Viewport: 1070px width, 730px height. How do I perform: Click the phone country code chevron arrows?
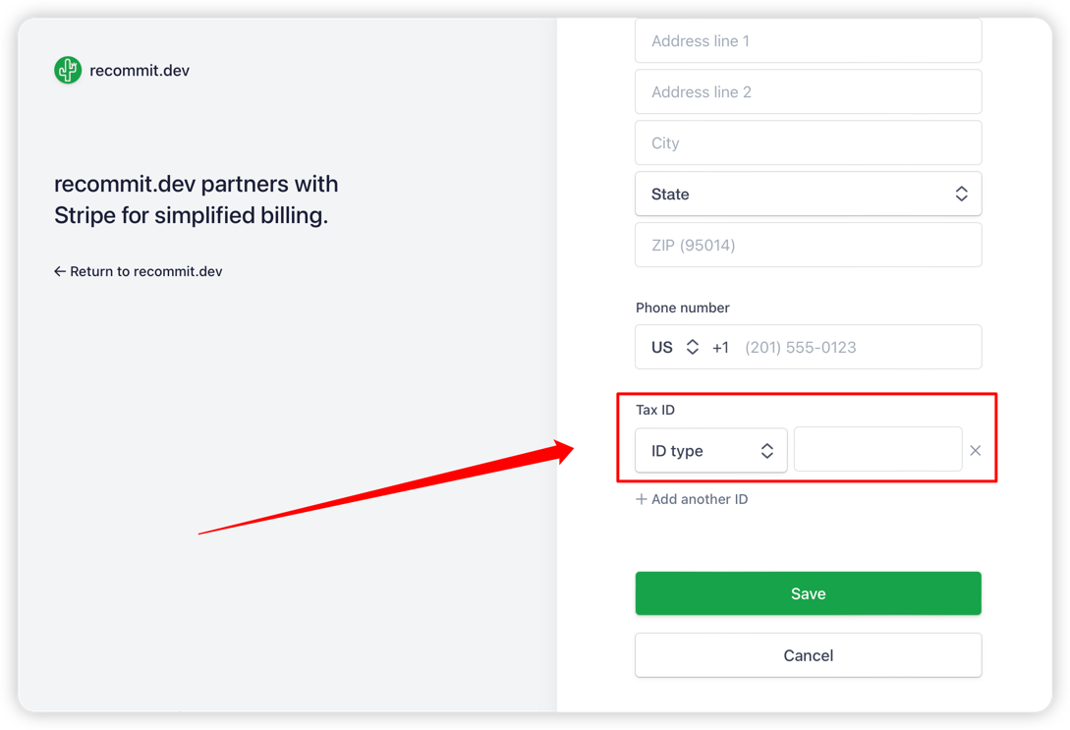pyautogui.click(x=693, y=347)
